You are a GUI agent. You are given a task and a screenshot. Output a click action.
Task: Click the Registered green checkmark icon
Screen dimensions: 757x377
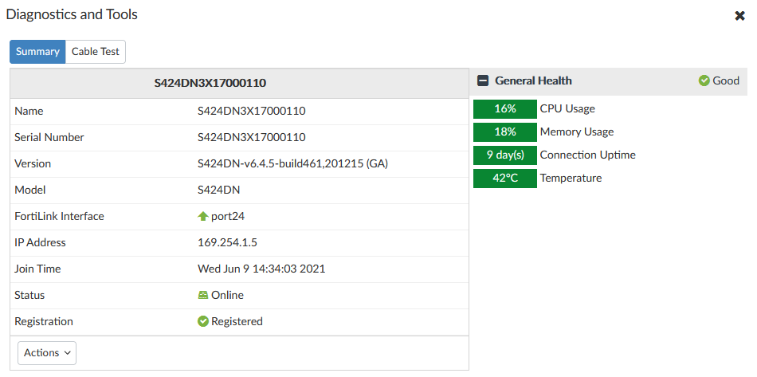tap(202, 321)
